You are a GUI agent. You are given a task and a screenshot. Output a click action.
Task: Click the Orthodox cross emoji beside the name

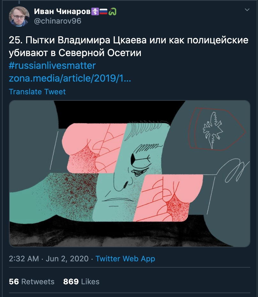[x=95, y=11]
